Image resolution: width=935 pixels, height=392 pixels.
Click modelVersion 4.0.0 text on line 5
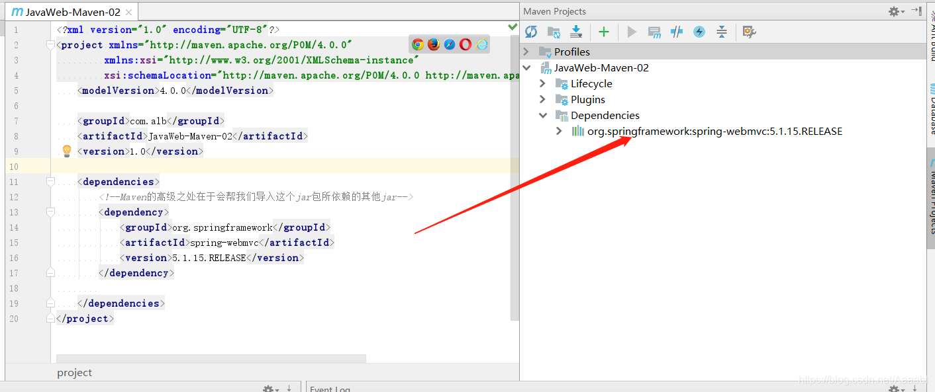(x=173, y=91)
